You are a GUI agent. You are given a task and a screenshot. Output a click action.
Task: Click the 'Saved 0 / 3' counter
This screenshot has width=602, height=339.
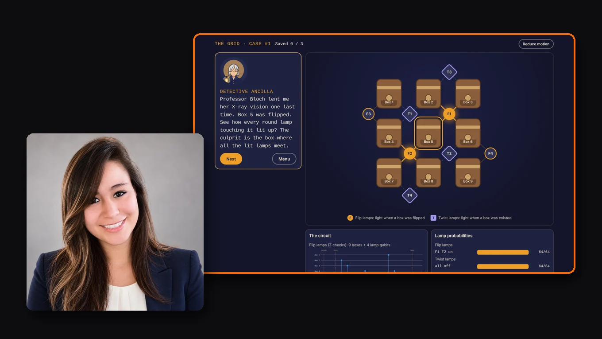[289, 44]
